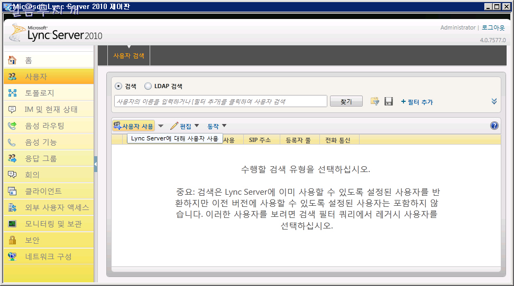Select the LDAP 검색 radio button
The height and width of the screenshot is (286, 514).
(148, 86)
